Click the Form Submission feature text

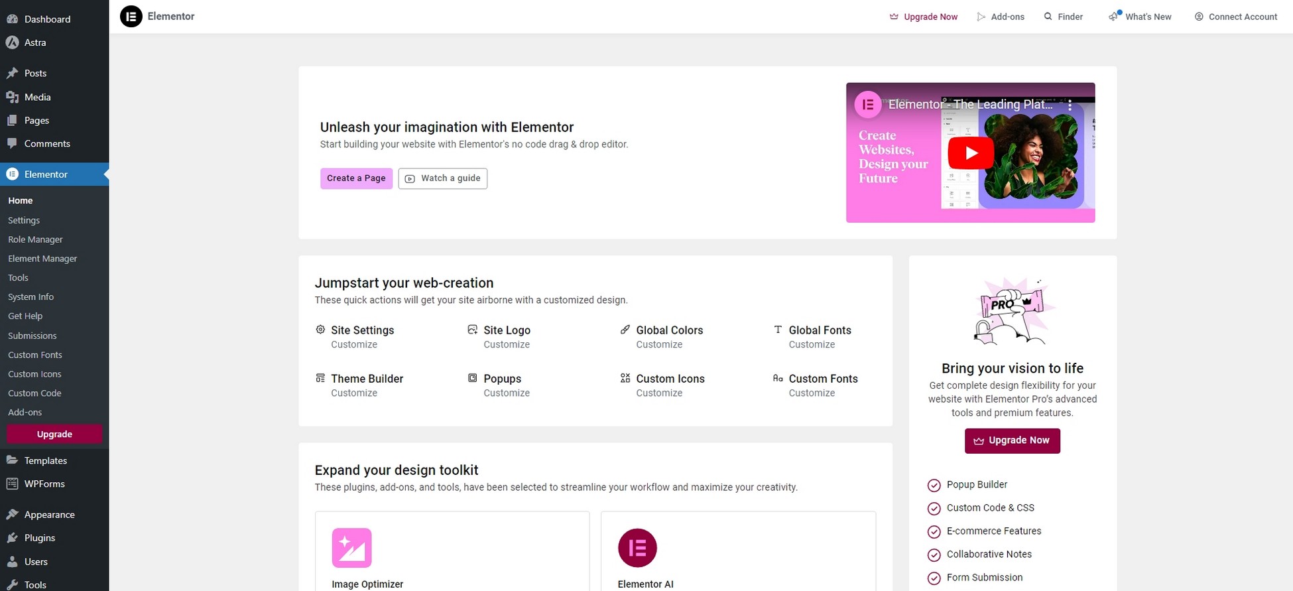tap(984, 577)
